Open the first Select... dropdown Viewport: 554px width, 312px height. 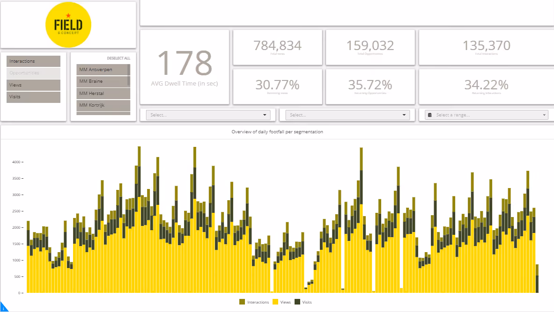208,115
